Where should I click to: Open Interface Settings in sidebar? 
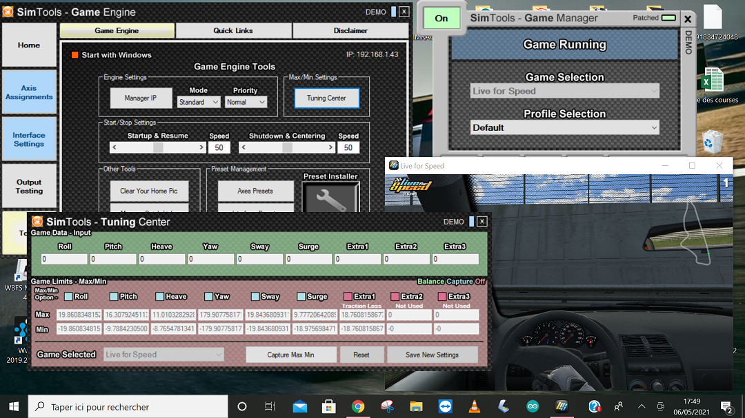pyautogui.click(x=29, y=139)
